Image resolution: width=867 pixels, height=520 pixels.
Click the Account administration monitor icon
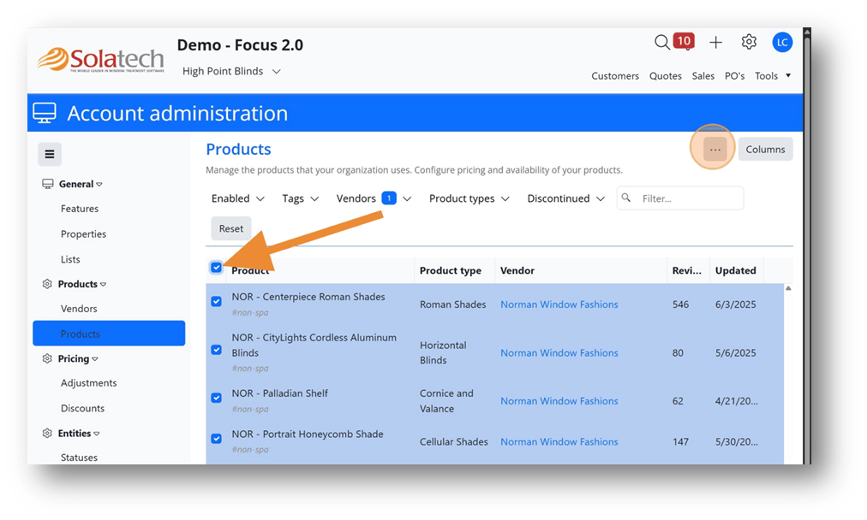[x=45, y=113]
